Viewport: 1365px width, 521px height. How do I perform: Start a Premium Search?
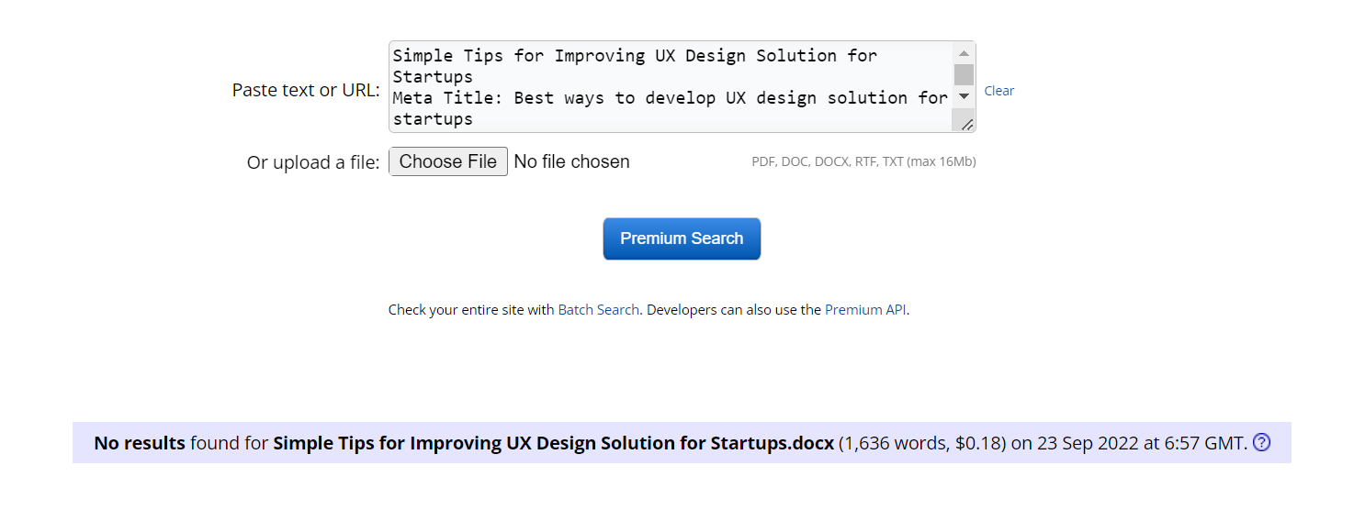tap(682, 238)
